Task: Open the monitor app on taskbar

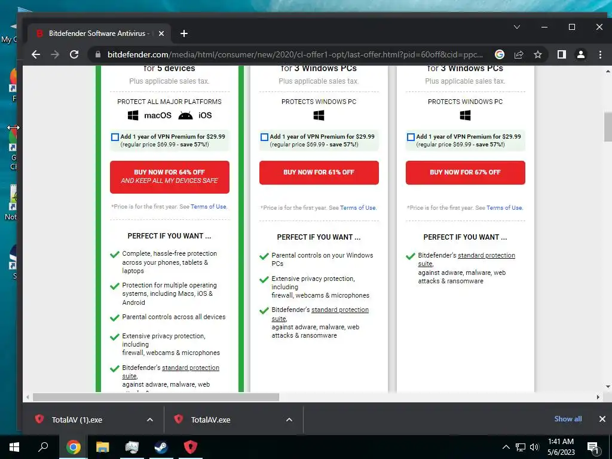Action: (132, 447)
